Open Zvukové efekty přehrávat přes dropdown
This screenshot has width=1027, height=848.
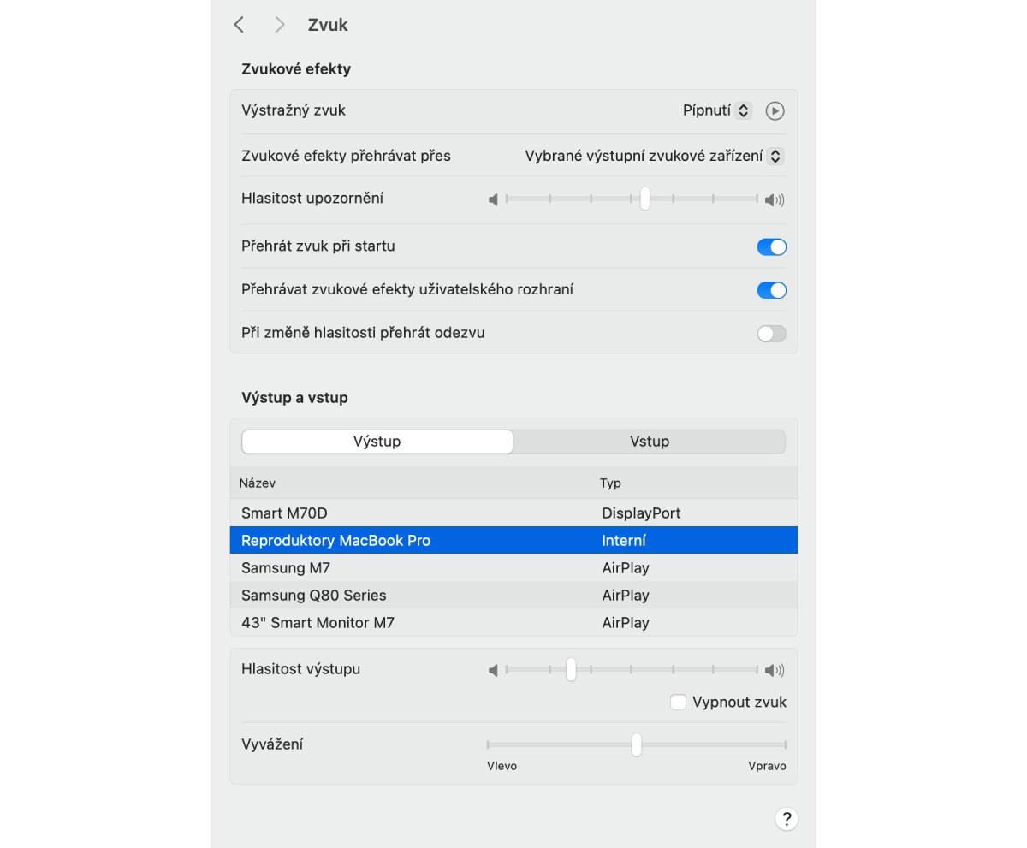(654, 156)
